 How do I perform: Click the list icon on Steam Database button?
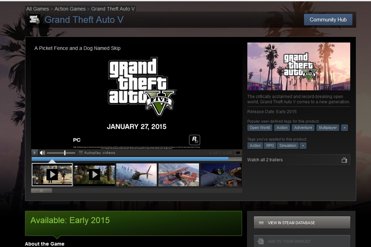[261, 223]
